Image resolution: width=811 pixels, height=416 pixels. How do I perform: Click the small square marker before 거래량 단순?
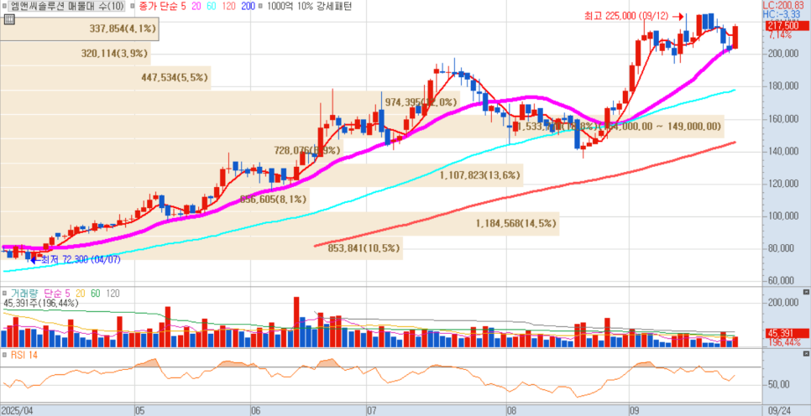pyautogui.click(x=5, y=294)
